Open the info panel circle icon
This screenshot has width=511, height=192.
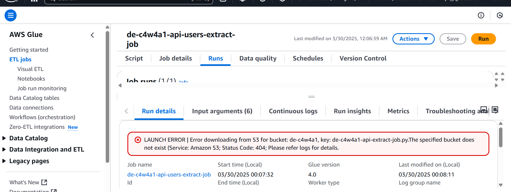[x=481, y=15]
